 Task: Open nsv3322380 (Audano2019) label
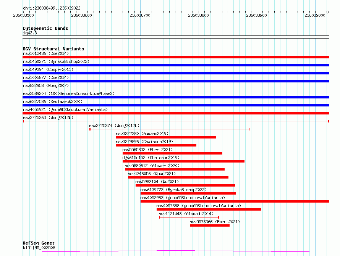(142, 134)
